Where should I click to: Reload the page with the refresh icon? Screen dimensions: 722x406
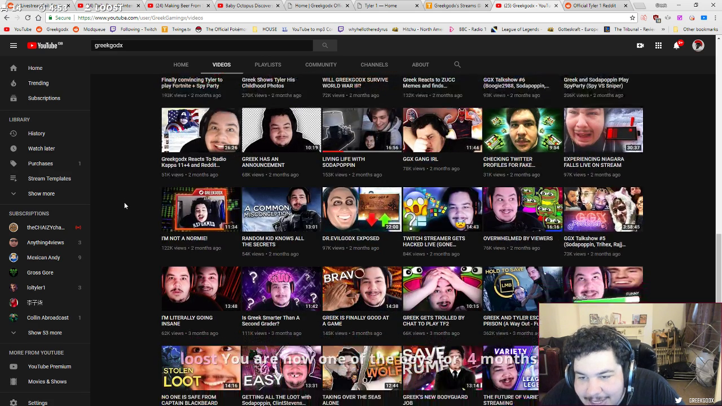[27, 17]
